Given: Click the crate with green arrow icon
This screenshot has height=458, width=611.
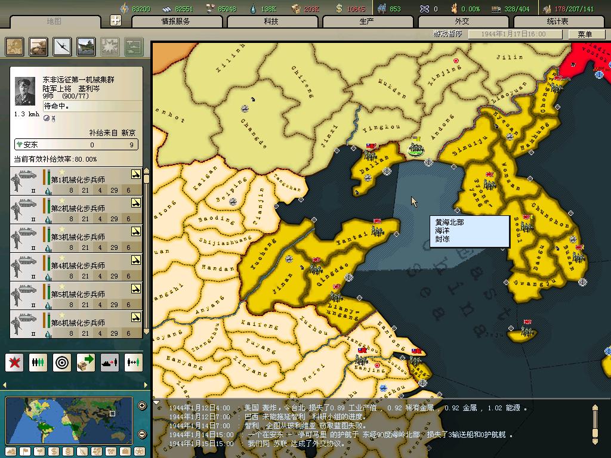Looking at the screenshot, I should point(85,362).
